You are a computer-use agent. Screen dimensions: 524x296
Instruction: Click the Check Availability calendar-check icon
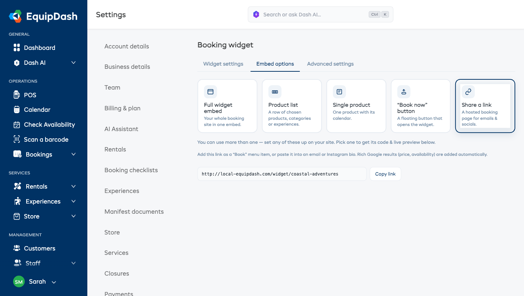coord(16,125)
